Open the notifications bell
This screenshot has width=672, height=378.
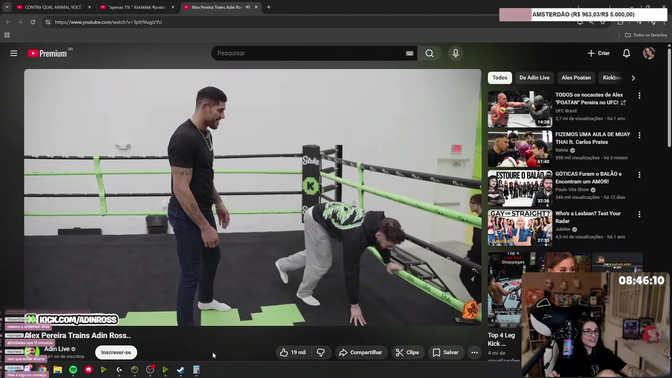pos(626,53)
